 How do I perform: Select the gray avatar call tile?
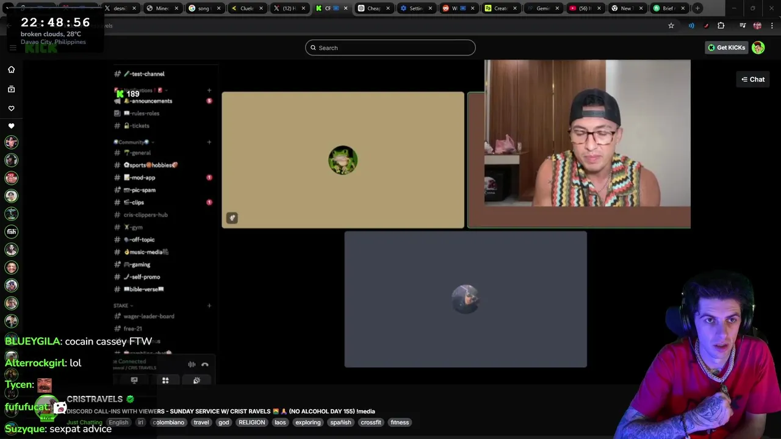[x=466, y=299]
